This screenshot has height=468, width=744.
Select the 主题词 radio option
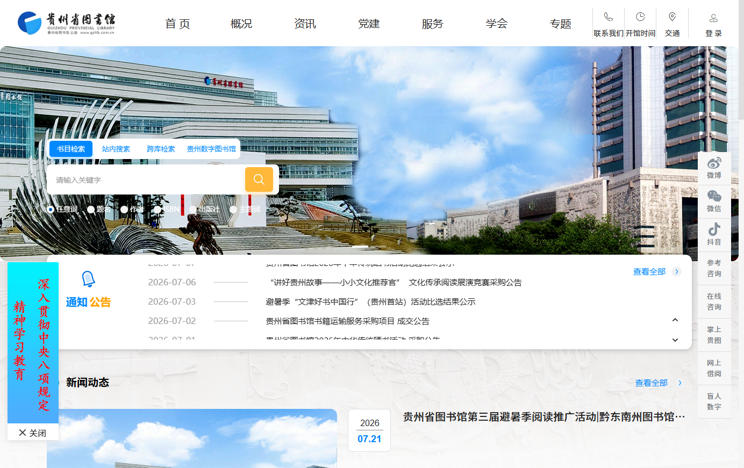(x=233, y=210)
